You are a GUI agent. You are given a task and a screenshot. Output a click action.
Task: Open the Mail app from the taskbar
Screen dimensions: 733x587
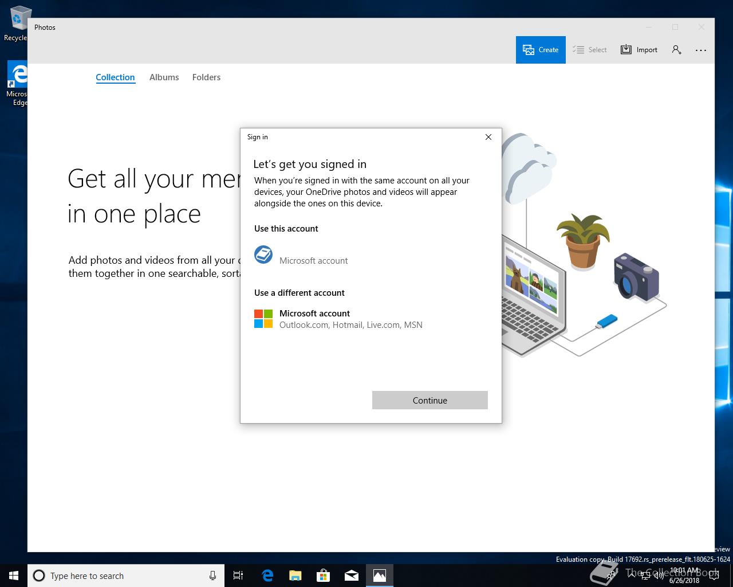[x=352, y=576]
